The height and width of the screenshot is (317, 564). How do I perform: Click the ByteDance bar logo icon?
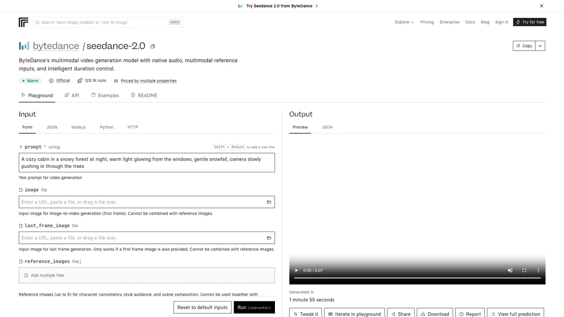click(24, 46)
